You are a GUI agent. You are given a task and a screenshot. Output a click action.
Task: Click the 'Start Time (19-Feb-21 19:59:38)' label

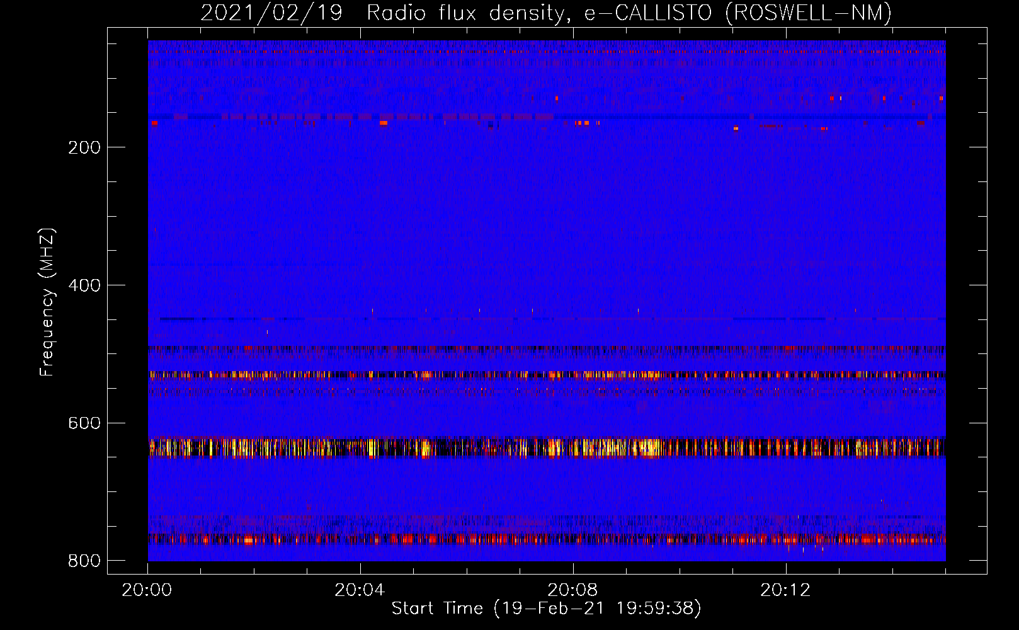546,609
